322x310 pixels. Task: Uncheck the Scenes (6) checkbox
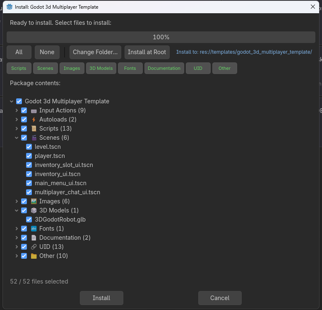point(24,138)
